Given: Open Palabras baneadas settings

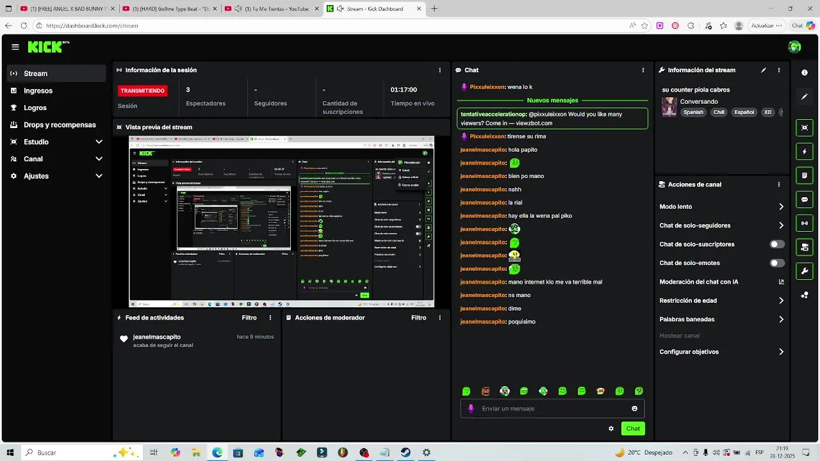Looking at the screenshot, I should tap(722, 319).
